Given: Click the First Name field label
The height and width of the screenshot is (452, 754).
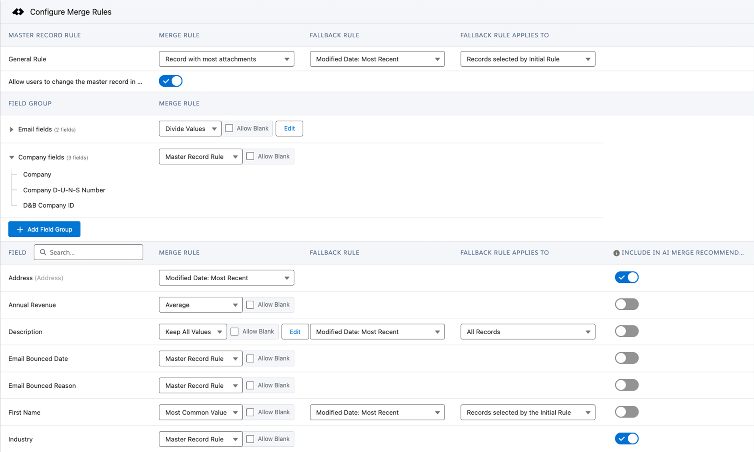Looking at the screenshot, I should 24,412.
